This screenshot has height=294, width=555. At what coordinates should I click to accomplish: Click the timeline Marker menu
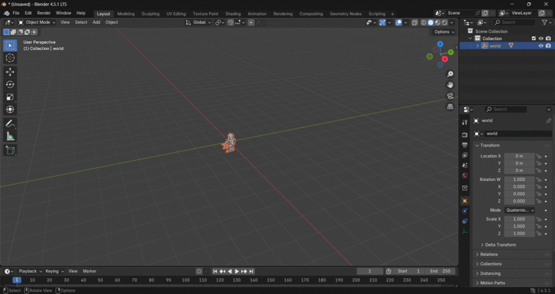click(89, 271)
